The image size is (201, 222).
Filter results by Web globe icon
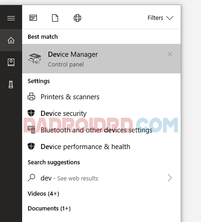(77, 18)
